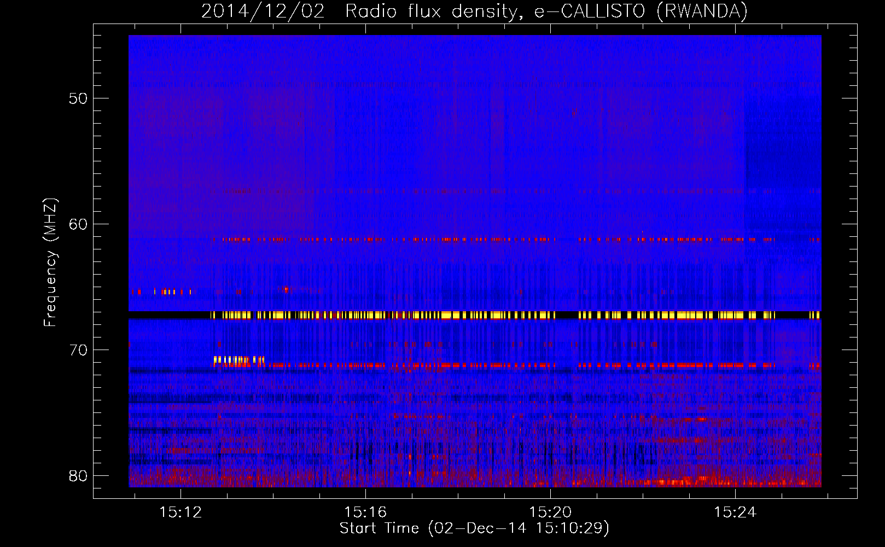
Task: Click the frequency tick label '60'
Action: point(78,224)
